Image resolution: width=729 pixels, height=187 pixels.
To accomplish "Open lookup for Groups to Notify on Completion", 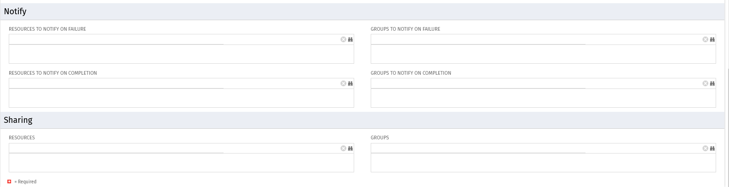I will [712, 83].
